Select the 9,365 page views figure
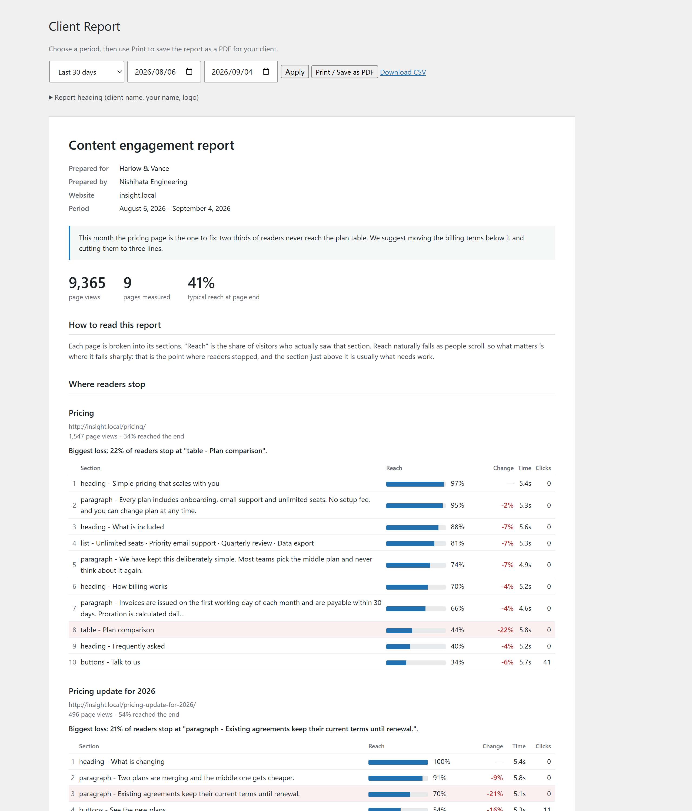The height and width of the screenshot is (811, 692). (x=87, y=282)
